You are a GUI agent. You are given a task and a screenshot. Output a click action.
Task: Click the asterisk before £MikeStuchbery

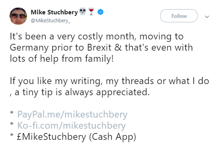12,135
